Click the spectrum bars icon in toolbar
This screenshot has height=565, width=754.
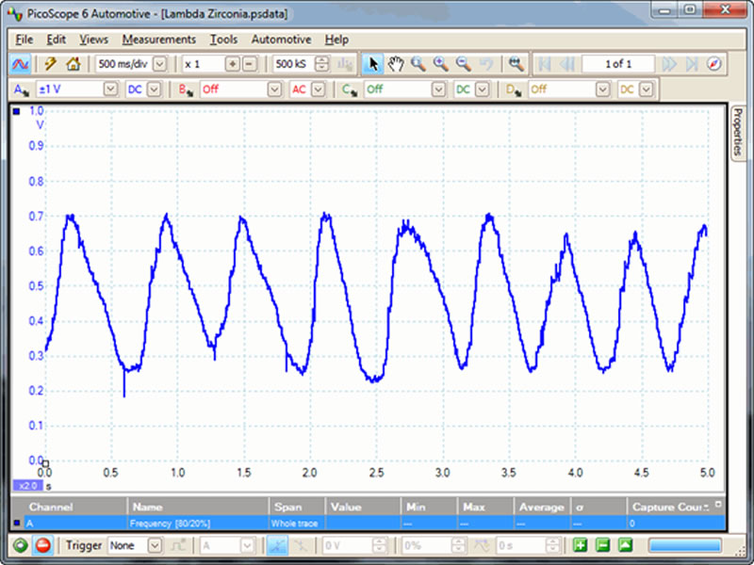point(344,64)
